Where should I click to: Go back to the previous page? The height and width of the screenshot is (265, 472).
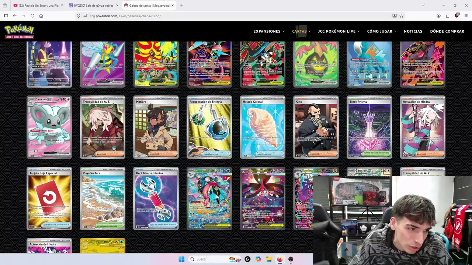(x=15, y=16)
